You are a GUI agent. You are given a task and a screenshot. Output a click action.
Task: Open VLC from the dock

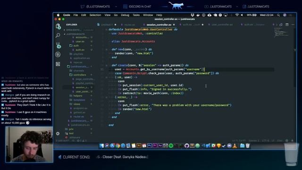[x=235, y=146]
